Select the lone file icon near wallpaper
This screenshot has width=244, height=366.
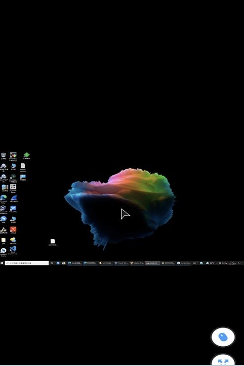click(53, 242)
